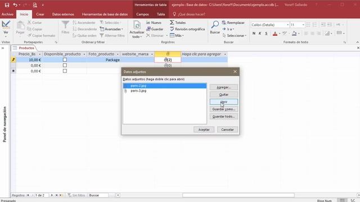Click the Agregar... button
The image size is (360, 202).
coord(224,88)
